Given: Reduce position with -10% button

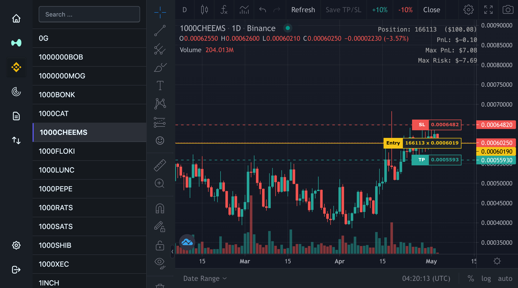Looking at the screenshot, I should tap(405, 10).
